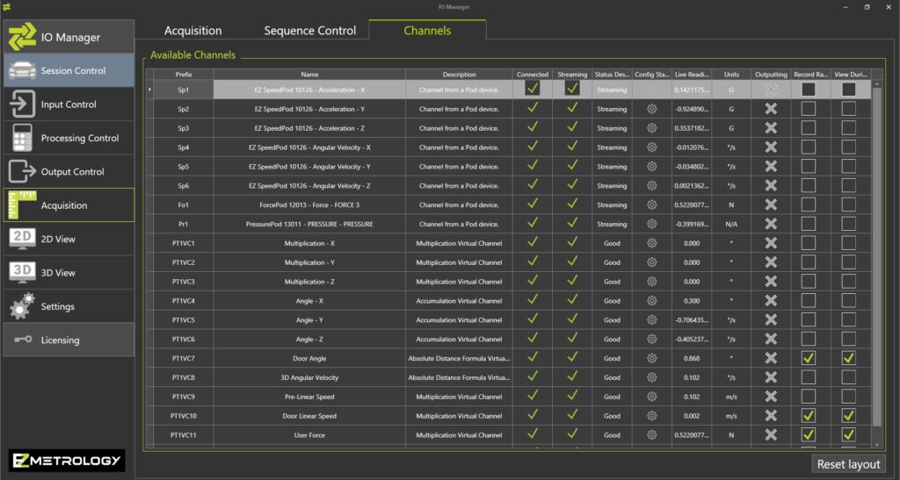Screen dimensions: 900x480
Task: Switch to the Sequence Control tab
Action: coord(310,31)
